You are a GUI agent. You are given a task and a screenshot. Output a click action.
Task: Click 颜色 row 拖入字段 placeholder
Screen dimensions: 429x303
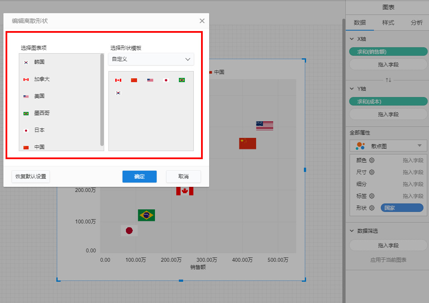(x=413, y=160)
